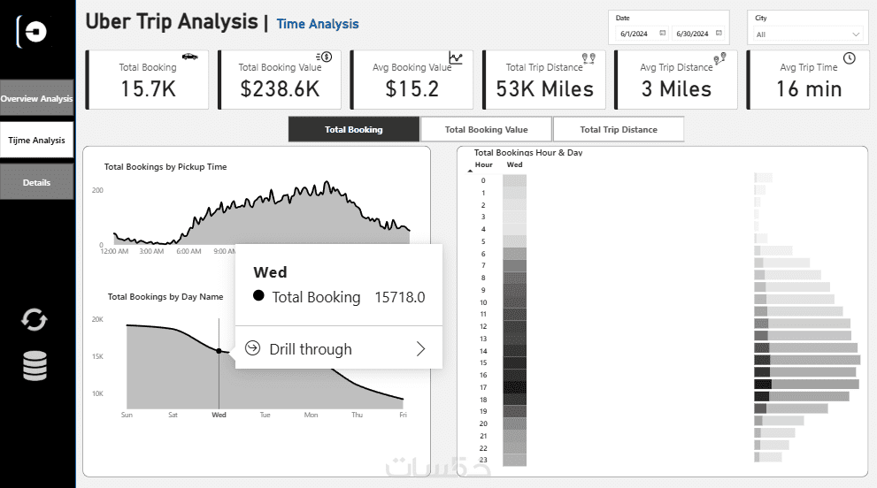Expand the Drill through chevron arrow
The height and width of the screenshot is (488, 877).
420,349
